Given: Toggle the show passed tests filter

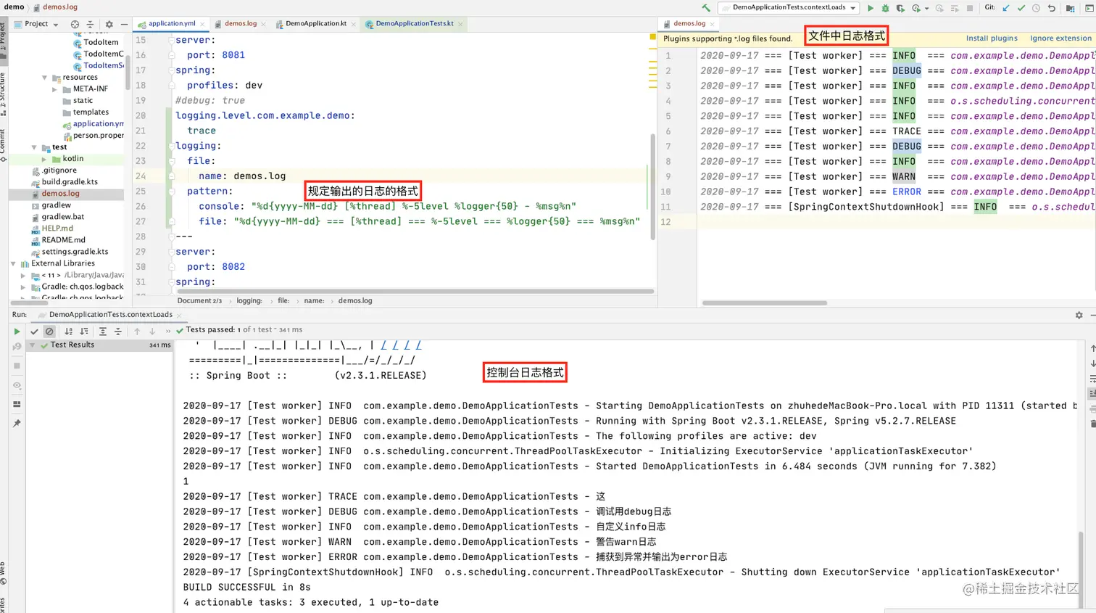Looking at the screenshot, I should coord(34,332).
